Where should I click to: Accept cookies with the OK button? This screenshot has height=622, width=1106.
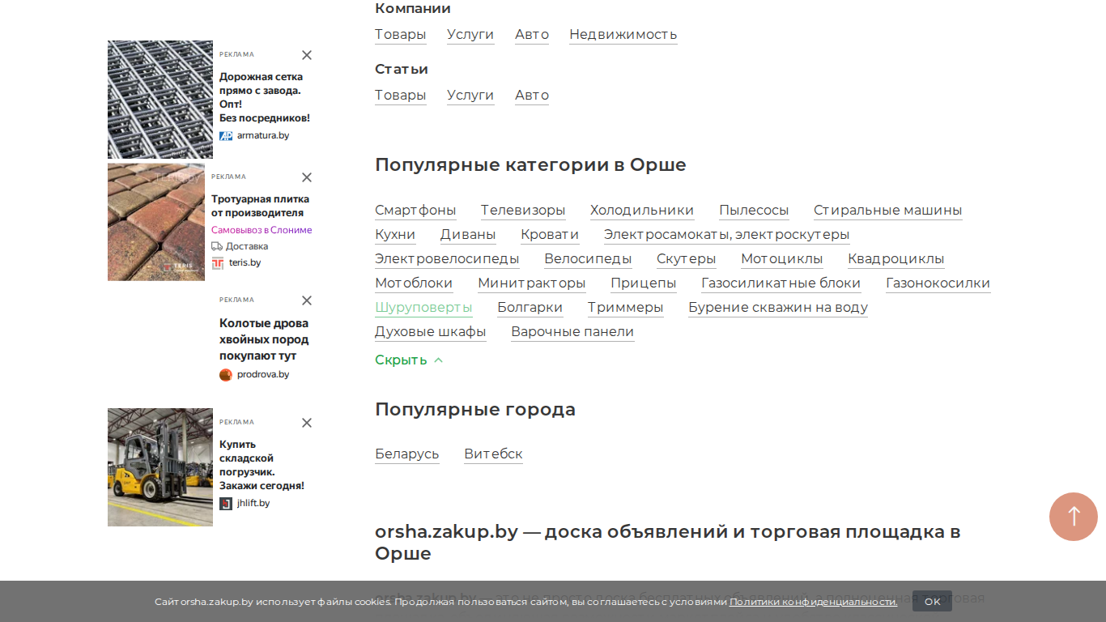click(x=933, y=602)
